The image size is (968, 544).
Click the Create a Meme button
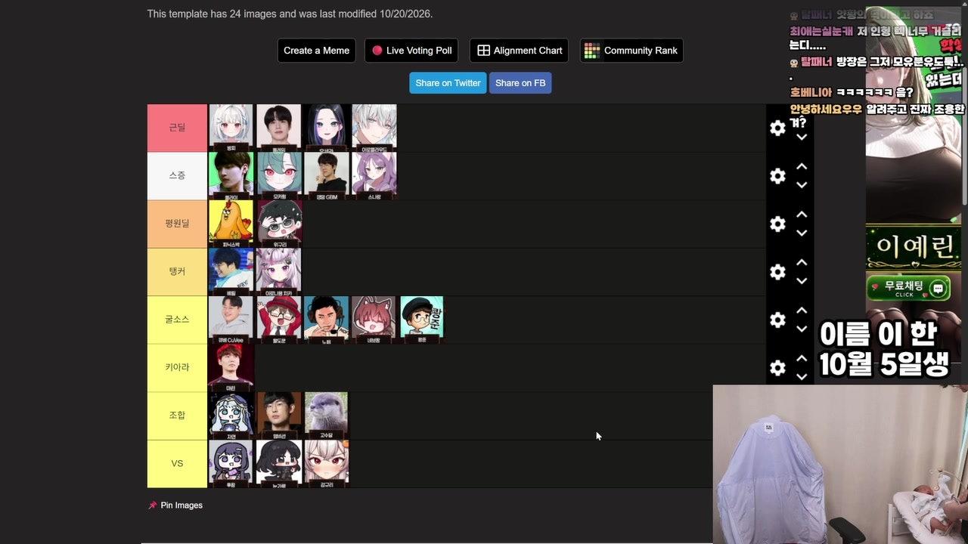[316, 51]
